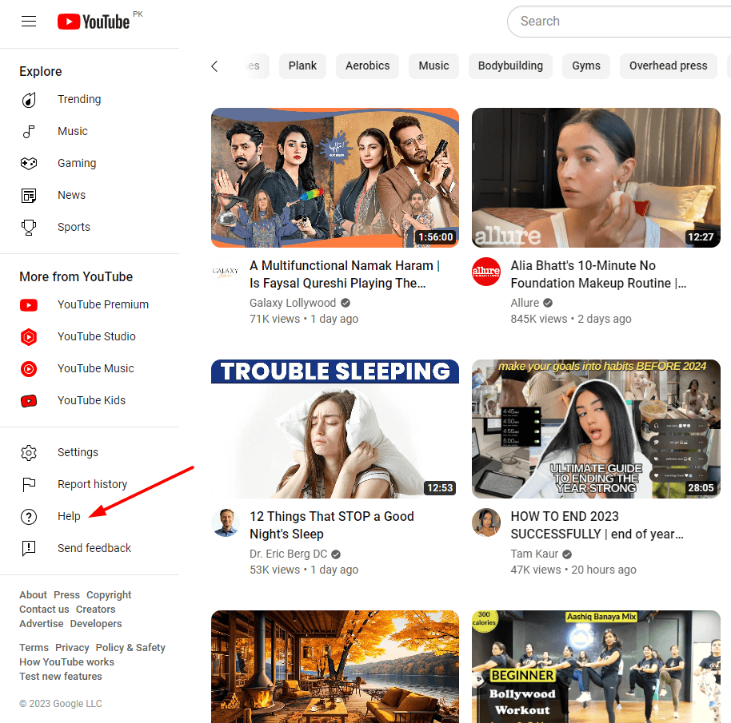The height and width of the screenshot is (723, 731).
Task: Click the Gaming controller icon
Action: (x=29, y=164)
